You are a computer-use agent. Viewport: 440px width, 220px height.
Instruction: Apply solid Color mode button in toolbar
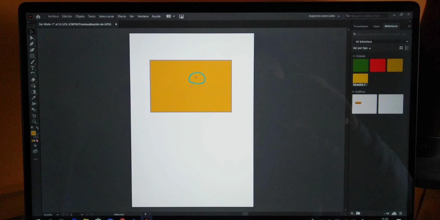tap(32, 141)
